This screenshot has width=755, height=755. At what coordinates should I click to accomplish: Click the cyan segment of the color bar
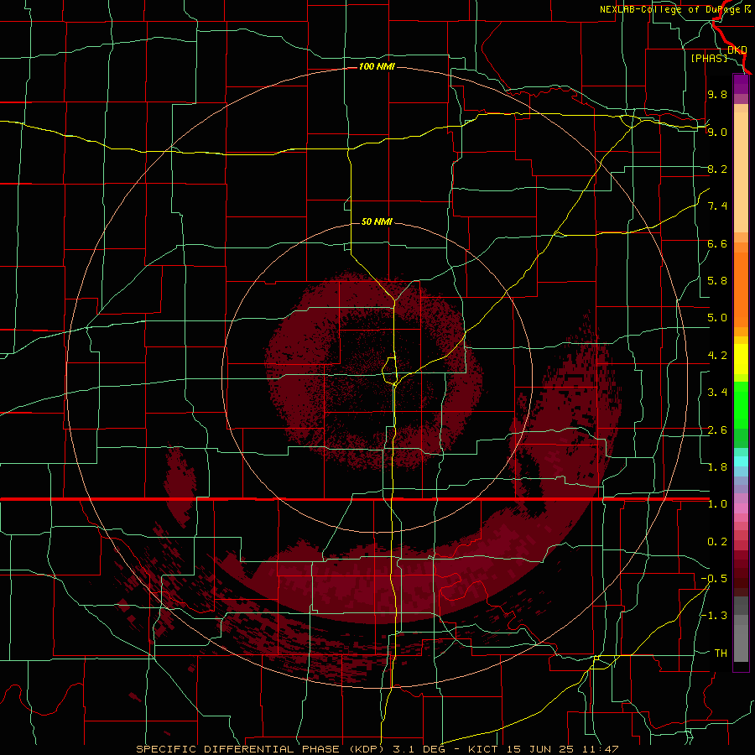coord(741,461)
